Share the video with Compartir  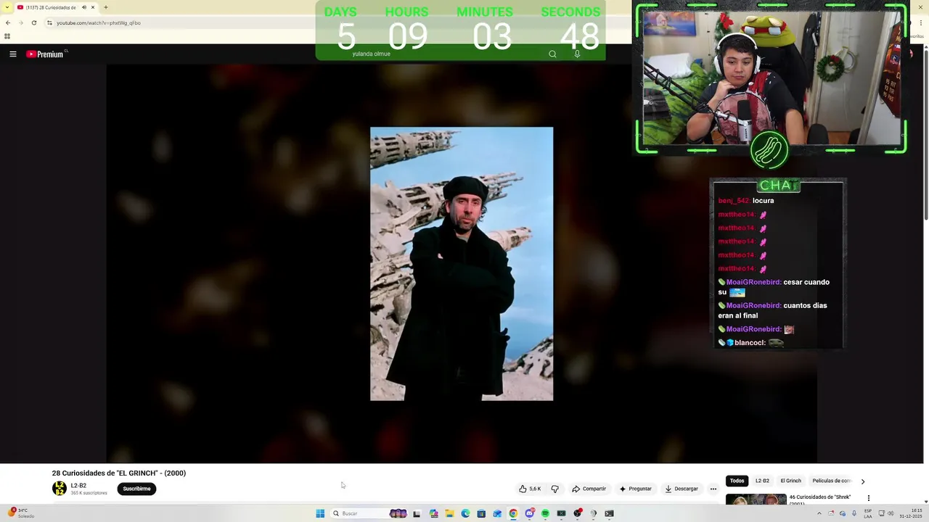589,489
